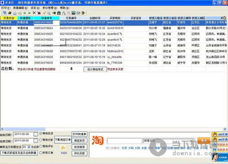Select the 等待评价 radio button
This screenshot has height=164, width=228.
pyautogui.click(x=41, y=146)
